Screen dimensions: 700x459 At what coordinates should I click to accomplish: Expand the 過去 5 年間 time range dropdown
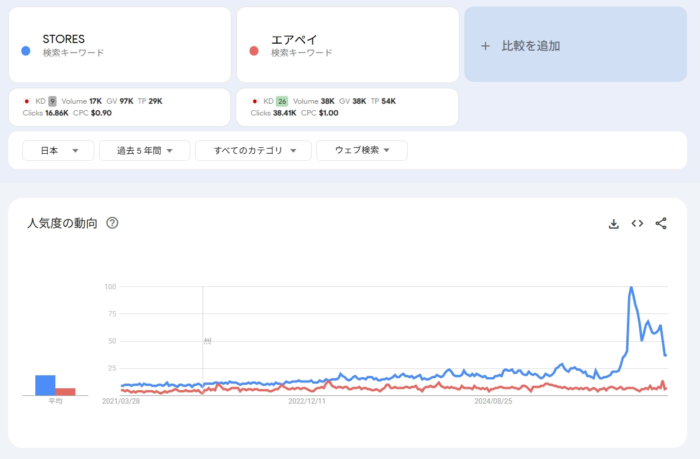click(144, 150)
